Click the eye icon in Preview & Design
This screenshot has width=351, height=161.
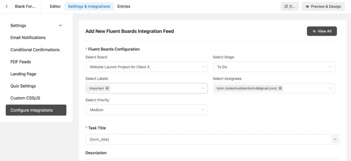point(307,7)
